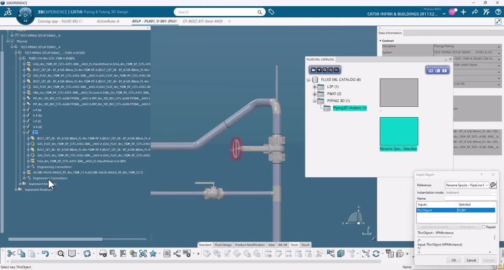Click the user avatar icon in the top bar
The height and width of the screenshot is (270, 504).
(x=453, y=12)
